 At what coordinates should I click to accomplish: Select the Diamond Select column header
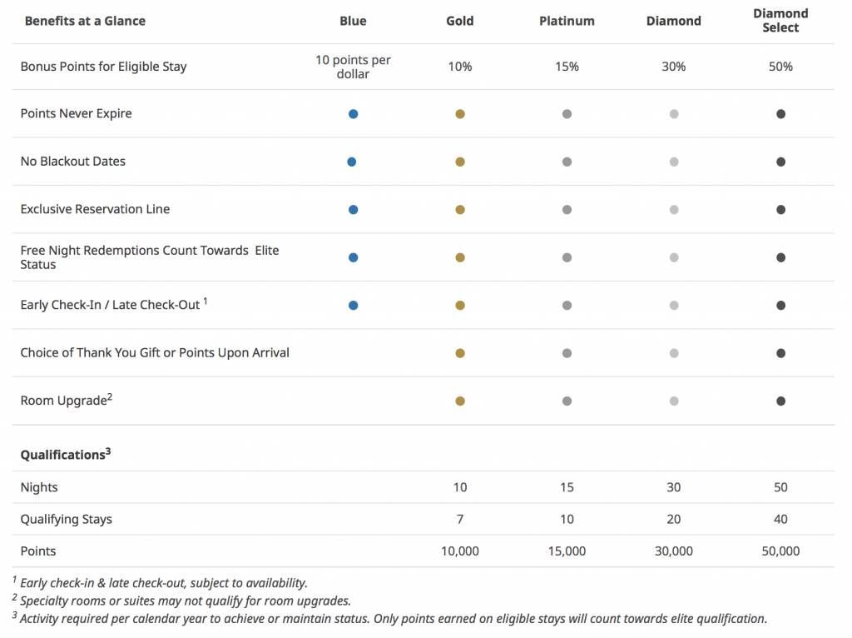point(780,21)
